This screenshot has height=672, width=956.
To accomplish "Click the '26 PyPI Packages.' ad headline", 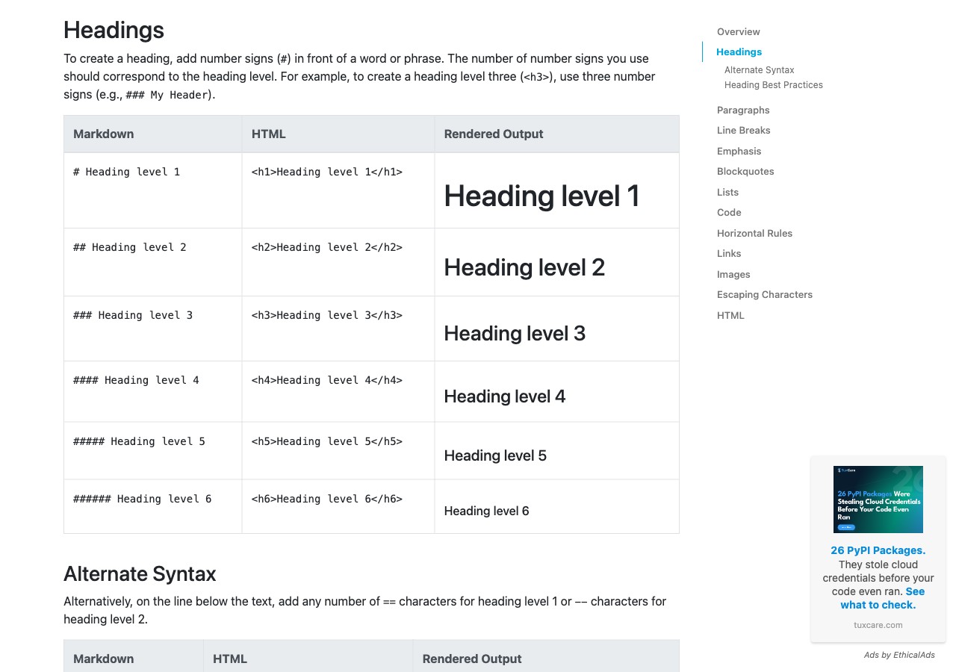I will point(878,550).
